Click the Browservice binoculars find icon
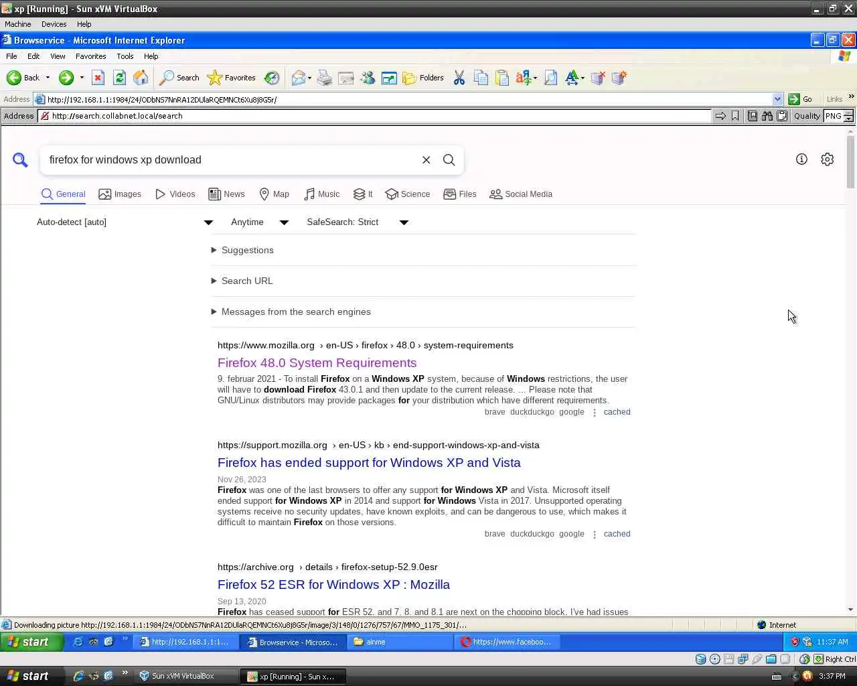Viewport: 857px width, 686px height. click(x=767, y=116)
